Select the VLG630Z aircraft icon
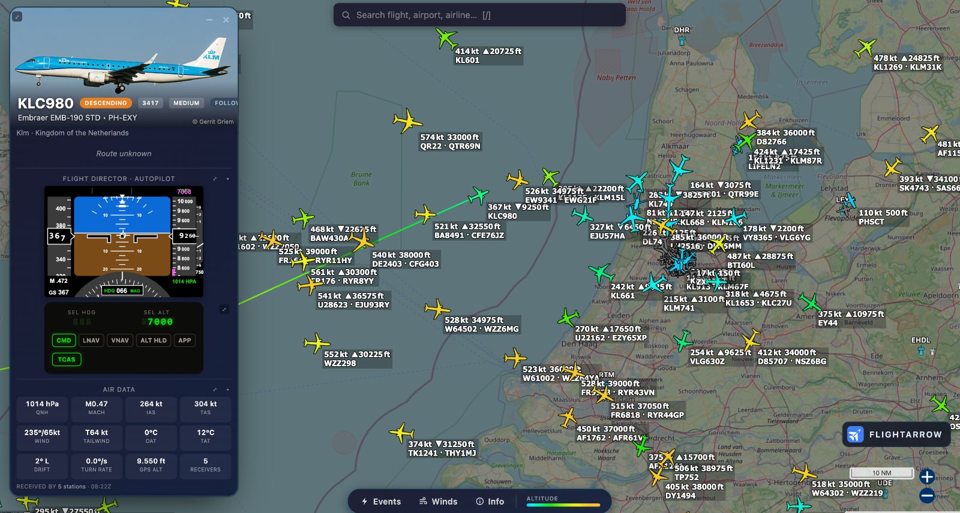Screen dimensions: 960x513 [682, 342]
